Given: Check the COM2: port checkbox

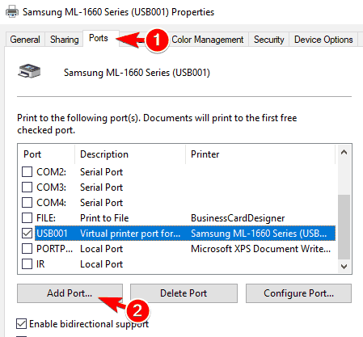Looking at the screenshot, I should pos(27,171).
